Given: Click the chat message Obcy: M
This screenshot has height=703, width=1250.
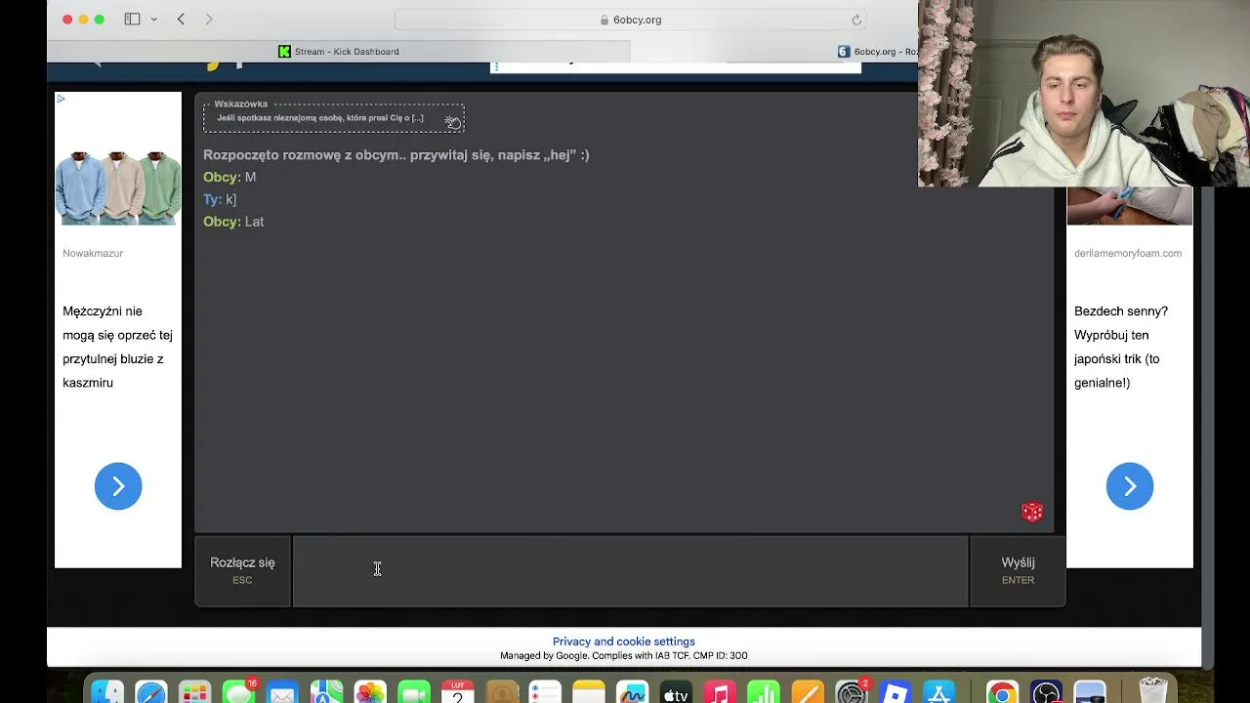Looking at the screenshot, I should [x=229, y=177].
